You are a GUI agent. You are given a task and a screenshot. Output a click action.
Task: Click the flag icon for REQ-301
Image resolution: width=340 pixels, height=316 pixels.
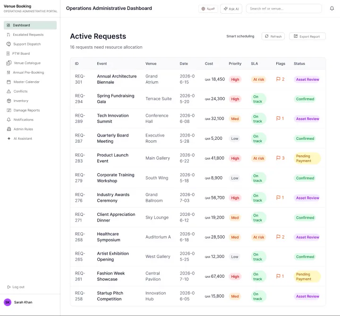pos(278,79)
